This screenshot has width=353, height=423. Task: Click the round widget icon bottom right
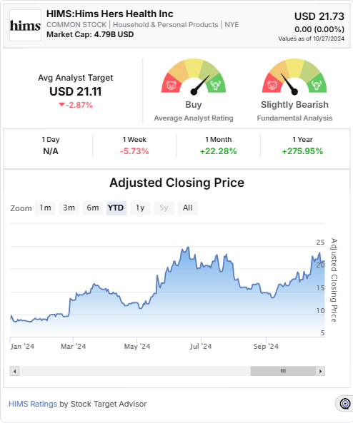coord(344,404)
